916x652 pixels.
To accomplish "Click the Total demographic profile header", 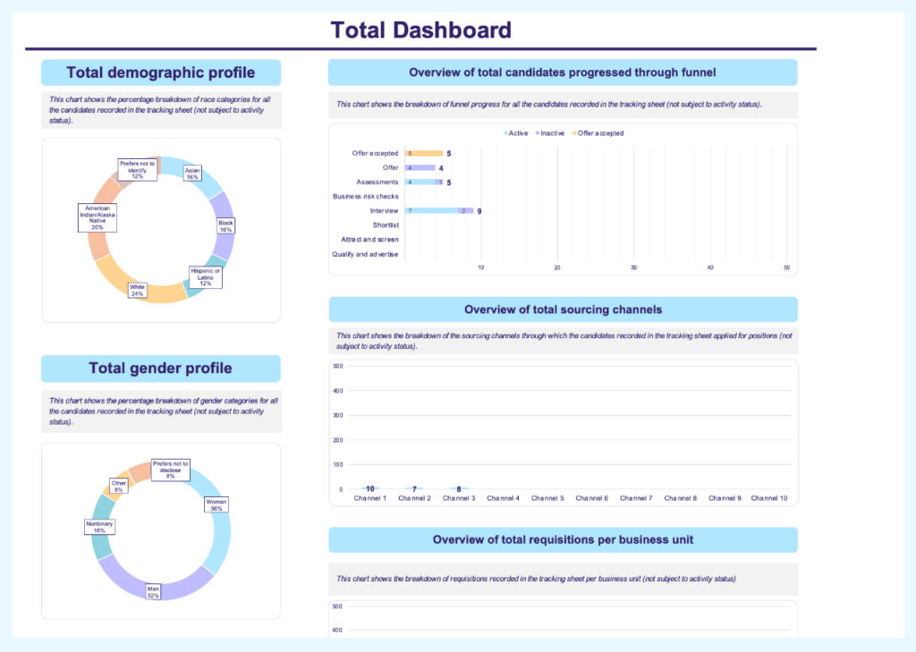I will pos(160,72).
